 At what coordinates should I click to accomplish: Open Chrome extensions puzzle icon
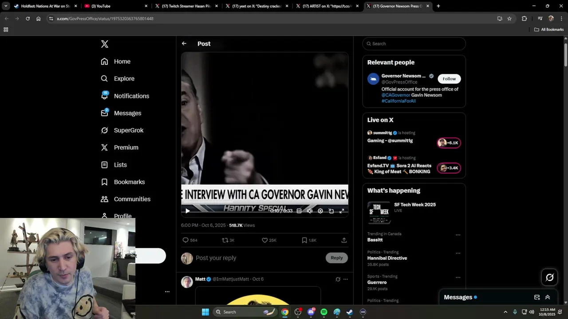point(525,19)
